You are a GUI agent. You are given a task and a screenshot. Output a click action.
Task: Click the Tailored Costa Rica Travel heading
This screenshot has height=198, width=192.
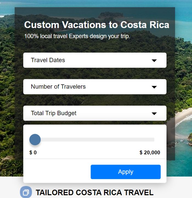(95, 193)
